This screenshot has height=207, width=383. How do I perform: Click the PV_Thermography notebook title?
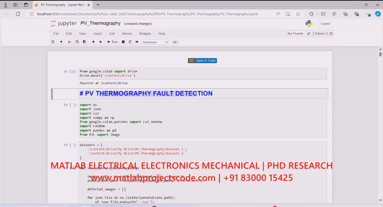coord(100,23)
